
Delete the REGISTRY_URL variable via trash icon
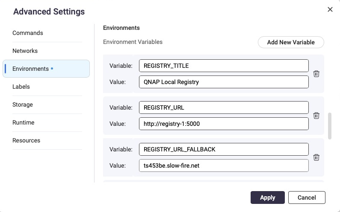(x=316, y=116)
